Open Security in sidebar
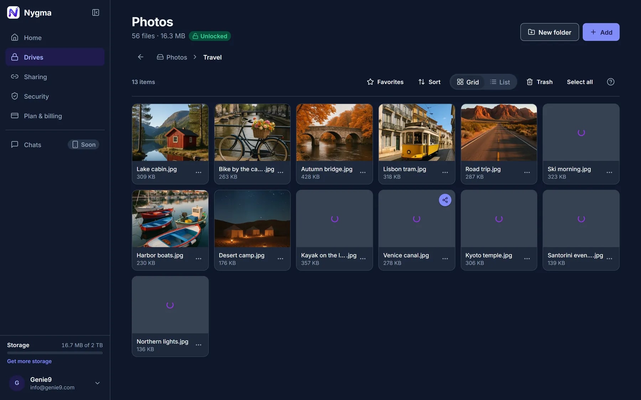 pos(55,96)
